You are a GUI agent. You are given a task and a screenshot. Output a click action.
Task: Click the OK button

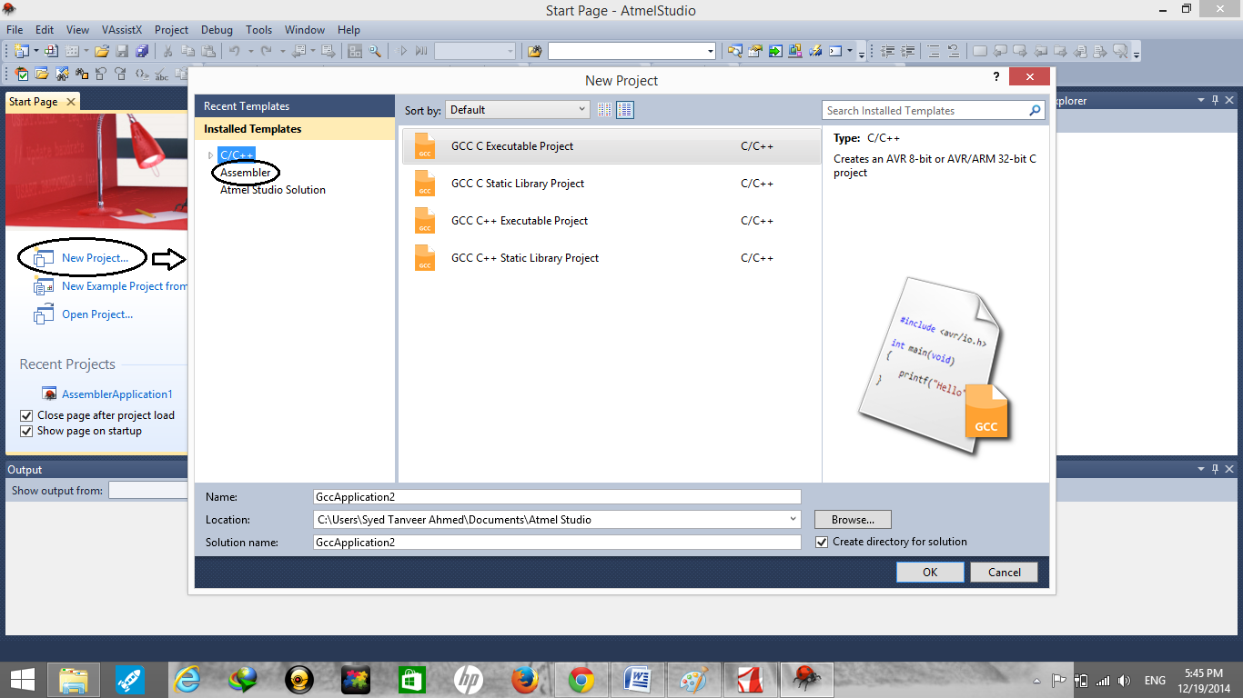tap(930, 572)
